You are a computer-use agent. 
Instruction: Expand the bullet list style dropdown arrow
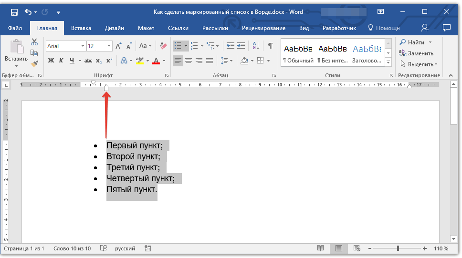coord(185,46)
